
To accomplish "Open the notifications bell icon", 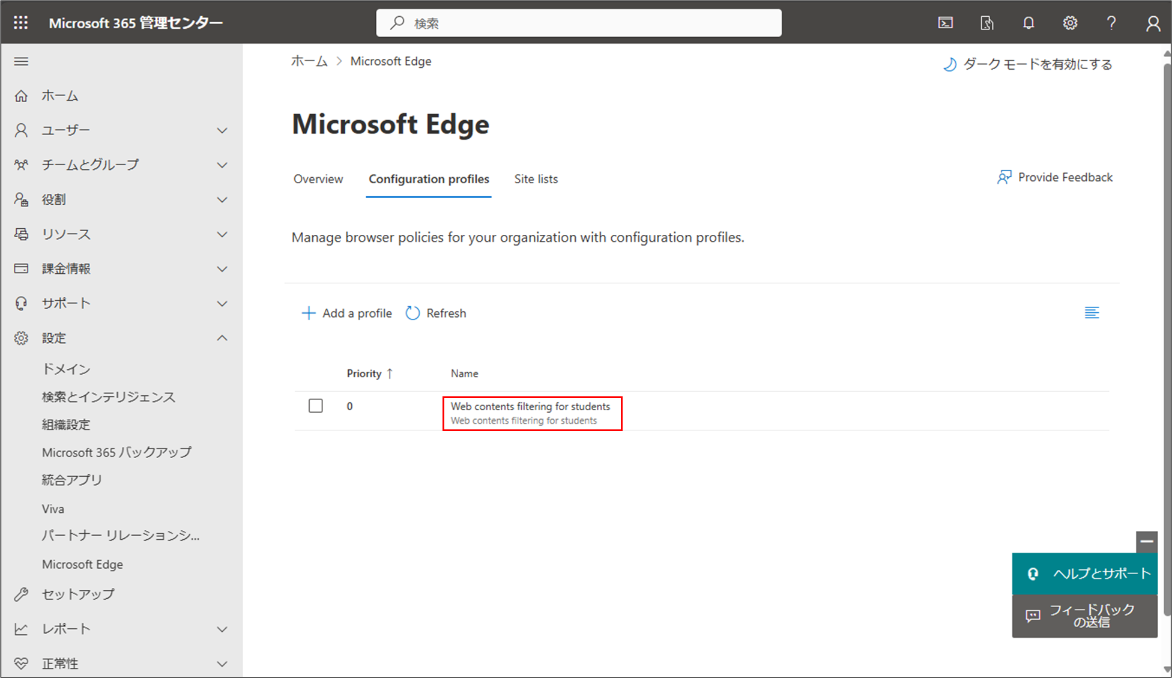I will coord(1029,22).
